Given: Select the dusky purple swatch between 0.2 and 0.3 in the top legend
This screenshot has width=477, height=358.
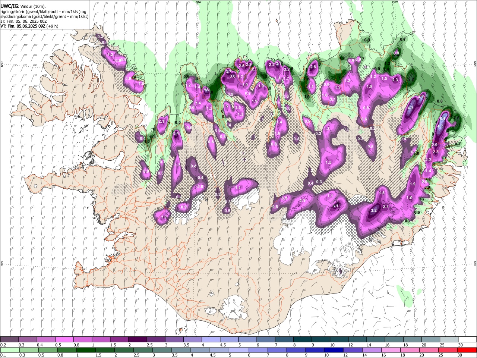Looking at the screenshot, I should point(10,339).
